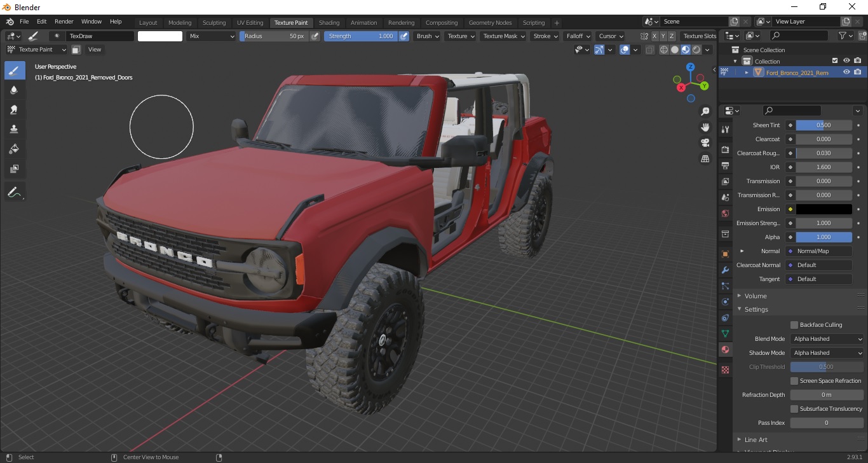Expand the Normal input row

click(742, 251)
